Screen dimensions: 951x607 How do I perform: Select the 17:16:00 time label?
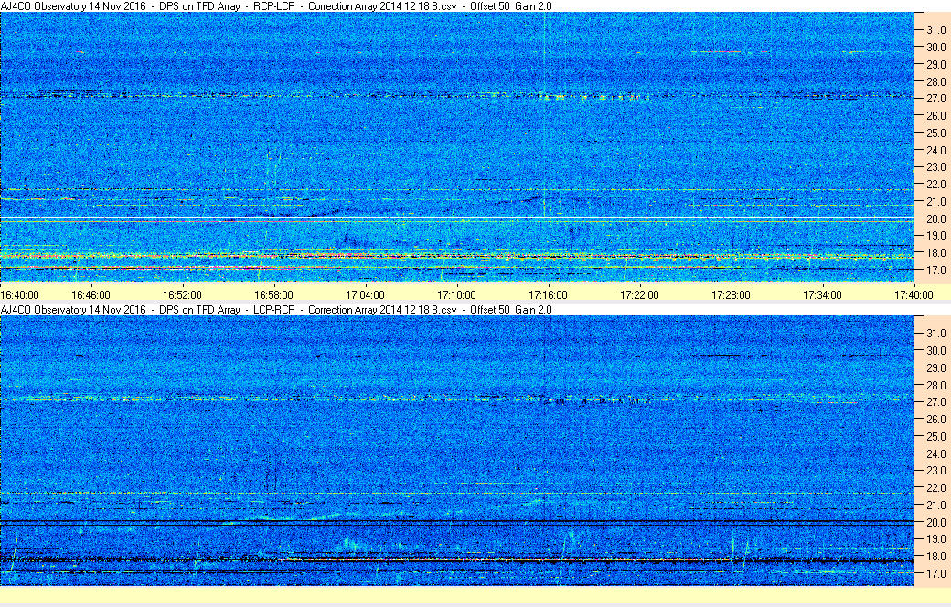[x=549, y=294]
